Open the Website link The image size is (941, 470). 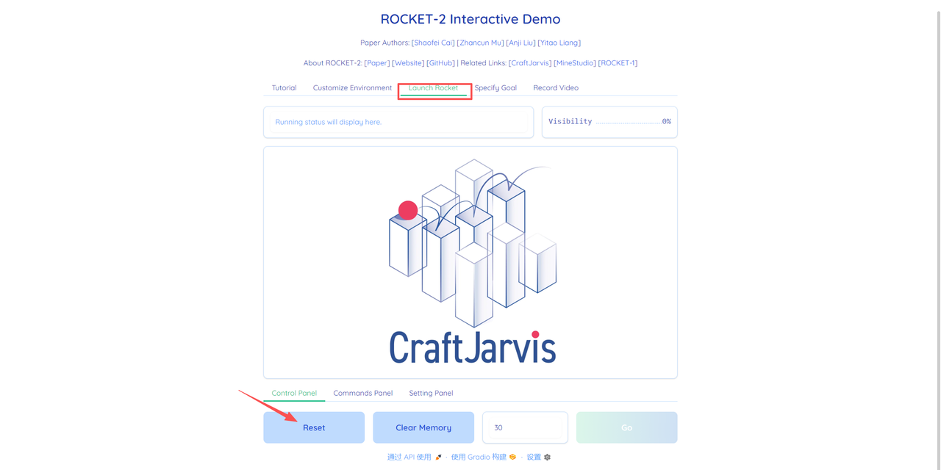408,63
